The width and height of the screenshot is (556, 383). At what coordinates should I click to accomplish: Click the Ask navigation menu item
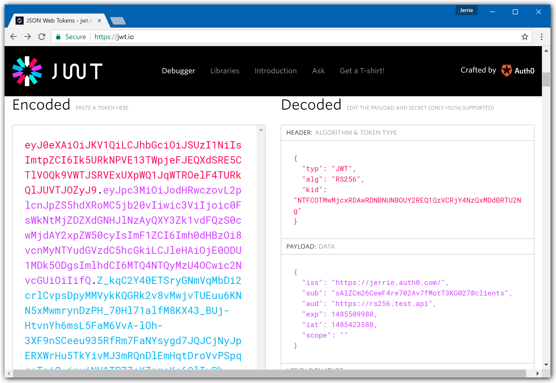click(319, 70)
